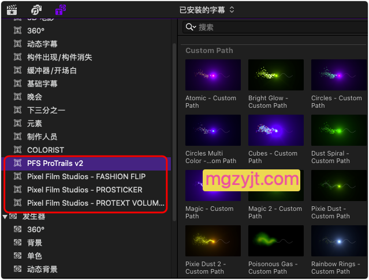This screenshot has height=280, width=369.
Task: Select the 360° generators category
Action: [86, 229]
